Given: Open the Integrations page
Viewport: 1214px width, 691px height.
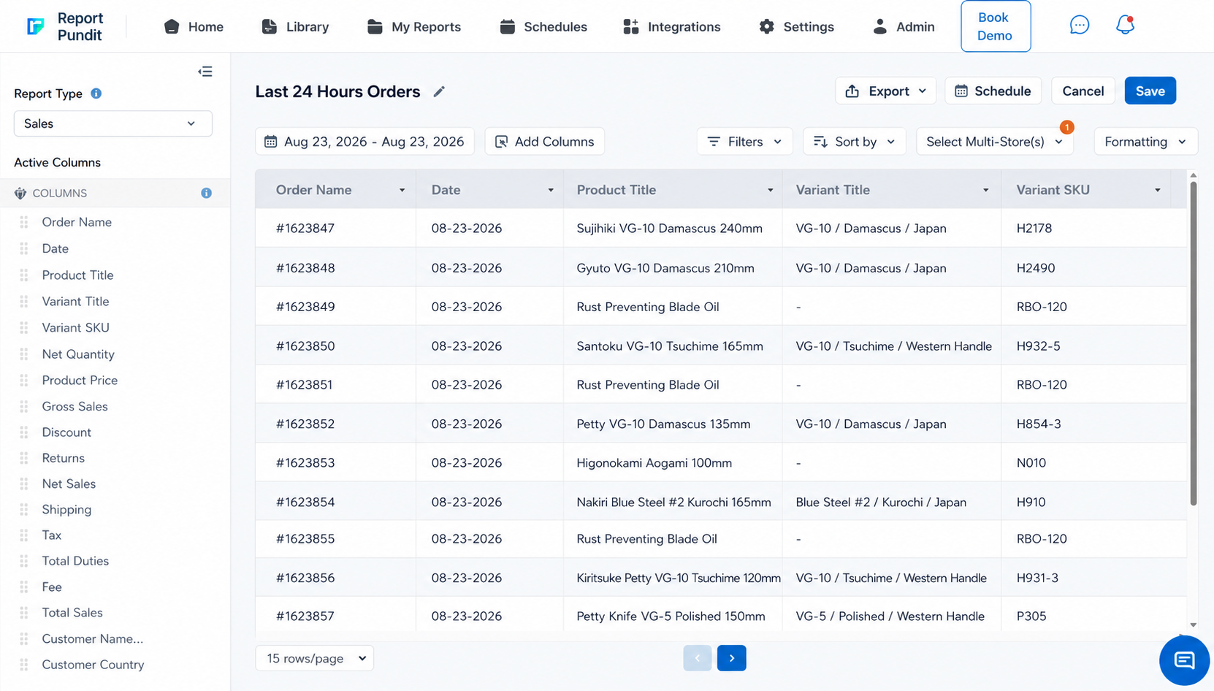Looking at the screenshot, I should 671,26.
